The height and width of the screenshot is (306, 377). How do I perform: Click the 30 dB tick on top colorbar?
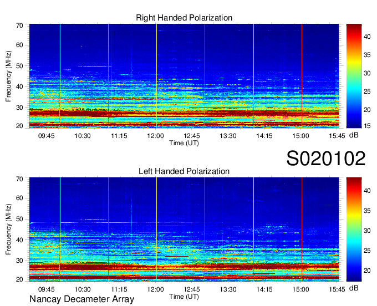click(367, 73)
